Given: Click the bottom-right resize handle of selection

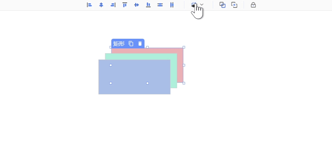Looking at the screenshot, I should [x=184, y=83].
